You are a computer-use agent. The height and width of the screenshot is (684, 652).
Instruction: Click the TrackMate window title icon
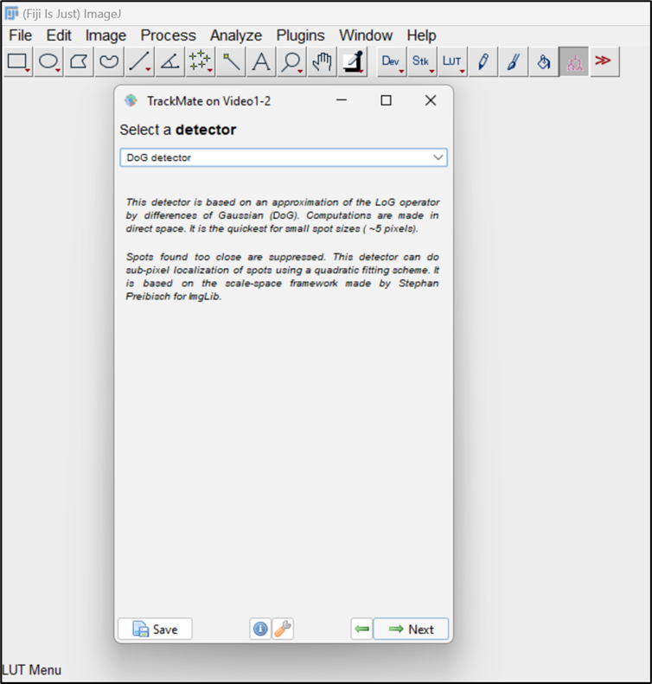pos(131,101)
